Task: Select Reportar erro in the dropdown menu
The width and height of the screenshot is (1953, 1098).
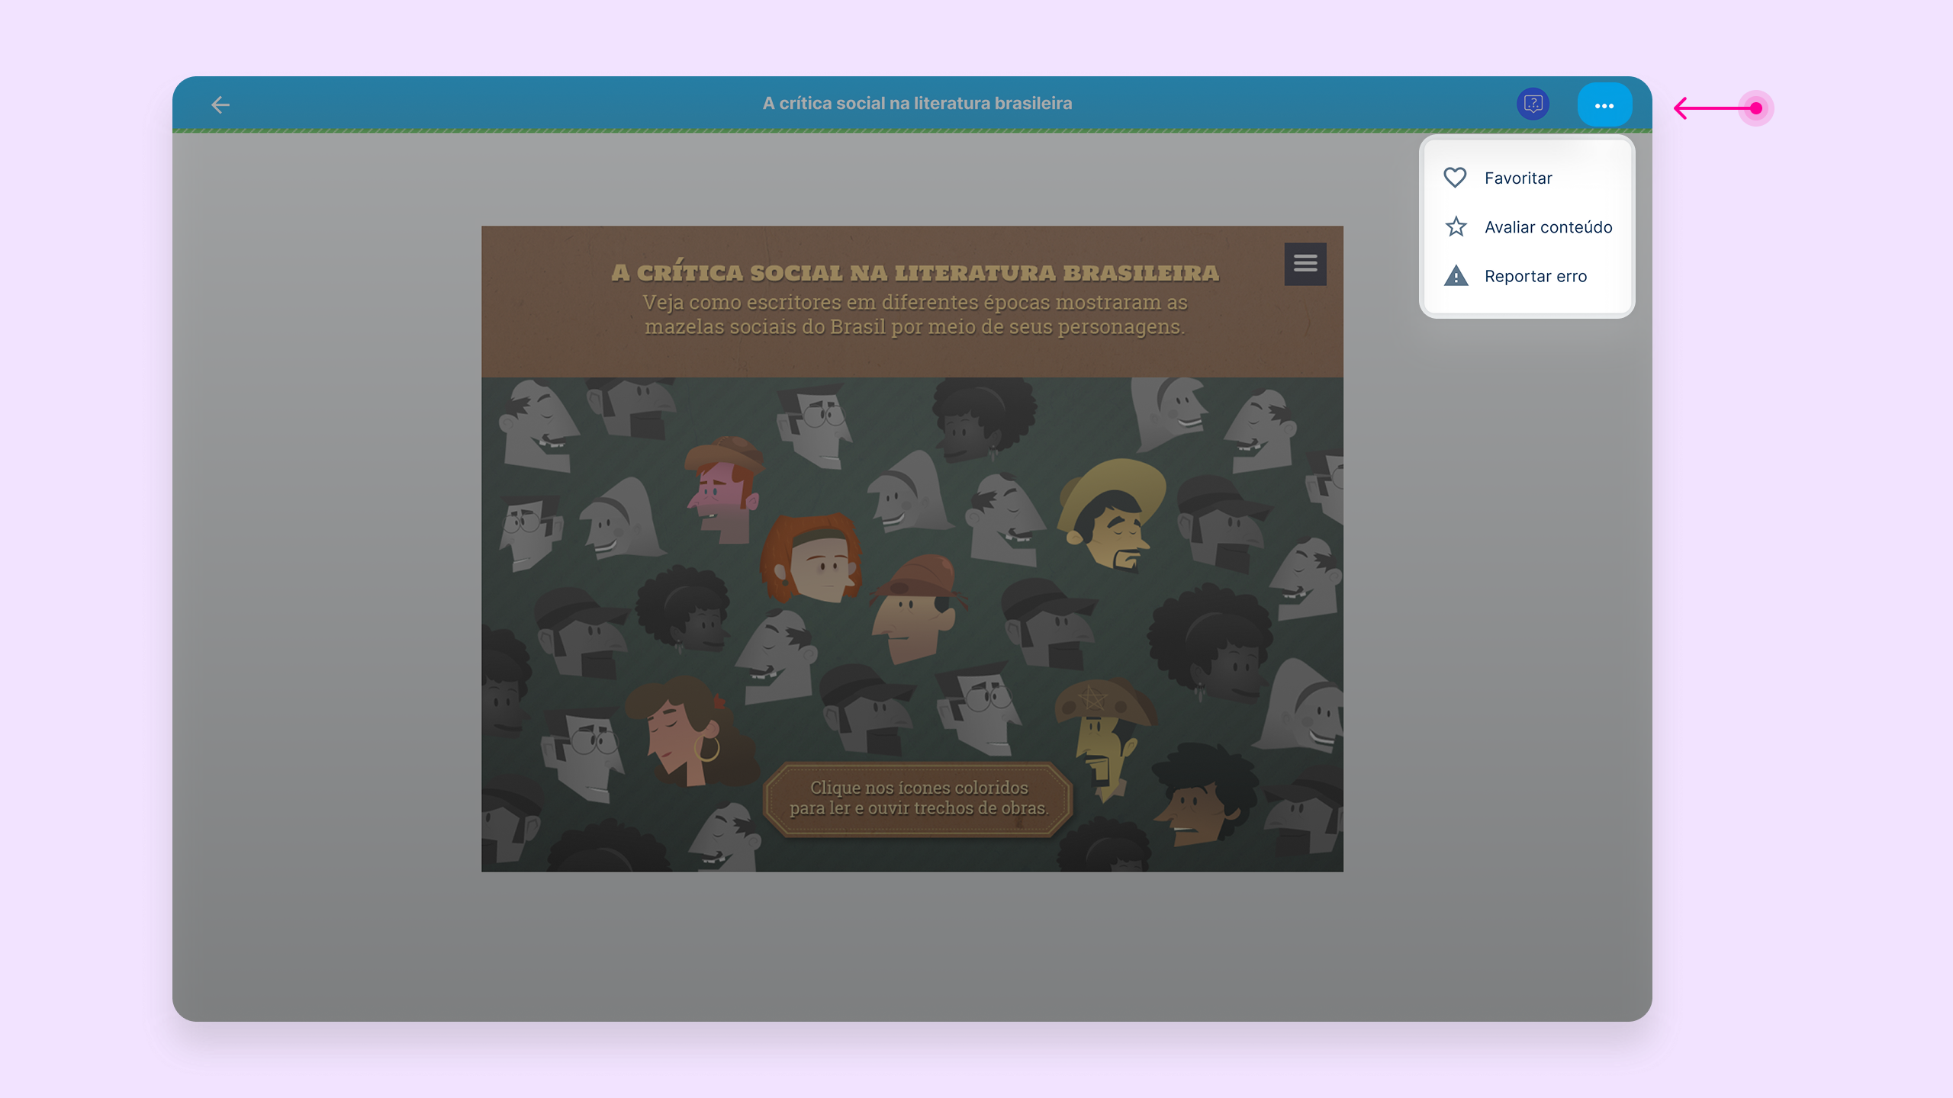Action: pos(1527,276)
